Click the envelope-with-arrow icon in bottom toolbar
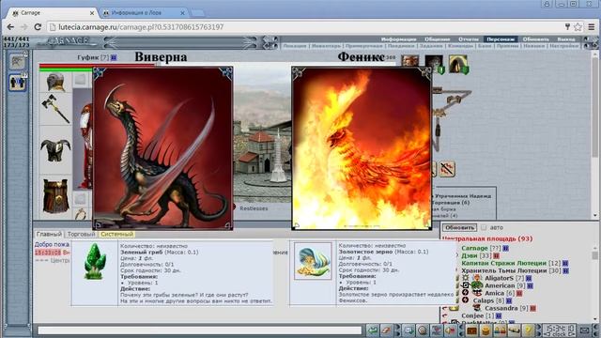Screen dimensions: 601x338 [x=408, y=330]
